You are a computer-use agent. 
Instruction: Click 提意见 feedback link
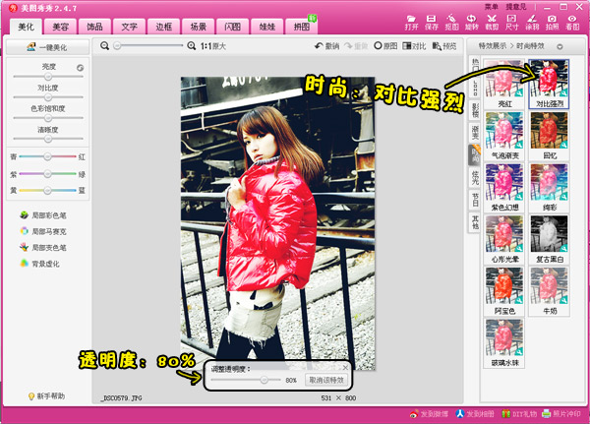[x=516, y=7]
